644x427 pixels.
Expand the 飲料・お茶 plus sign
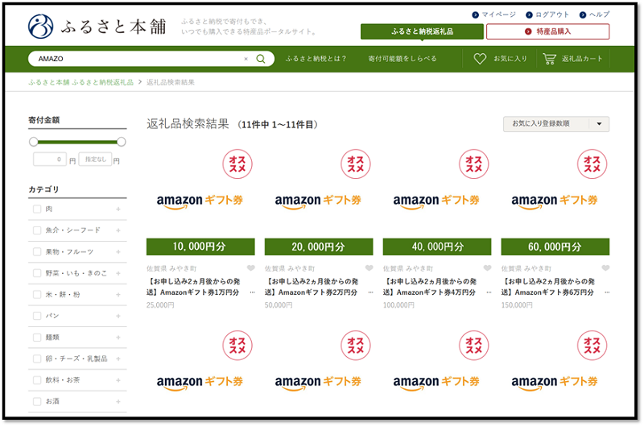coord(118,380)
